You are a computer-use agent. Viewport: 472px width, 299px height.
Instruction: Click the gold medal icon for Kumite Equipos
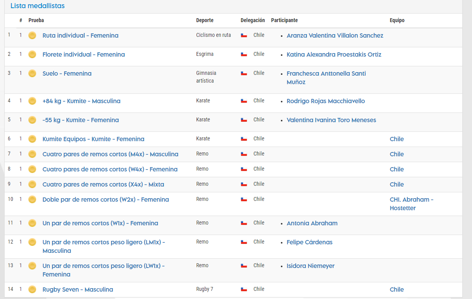[32, 139]
